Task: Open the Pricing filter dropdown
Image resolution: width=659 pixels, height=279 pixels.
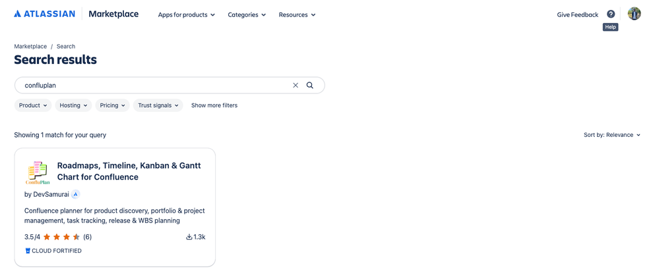Action: click(113, 105)
